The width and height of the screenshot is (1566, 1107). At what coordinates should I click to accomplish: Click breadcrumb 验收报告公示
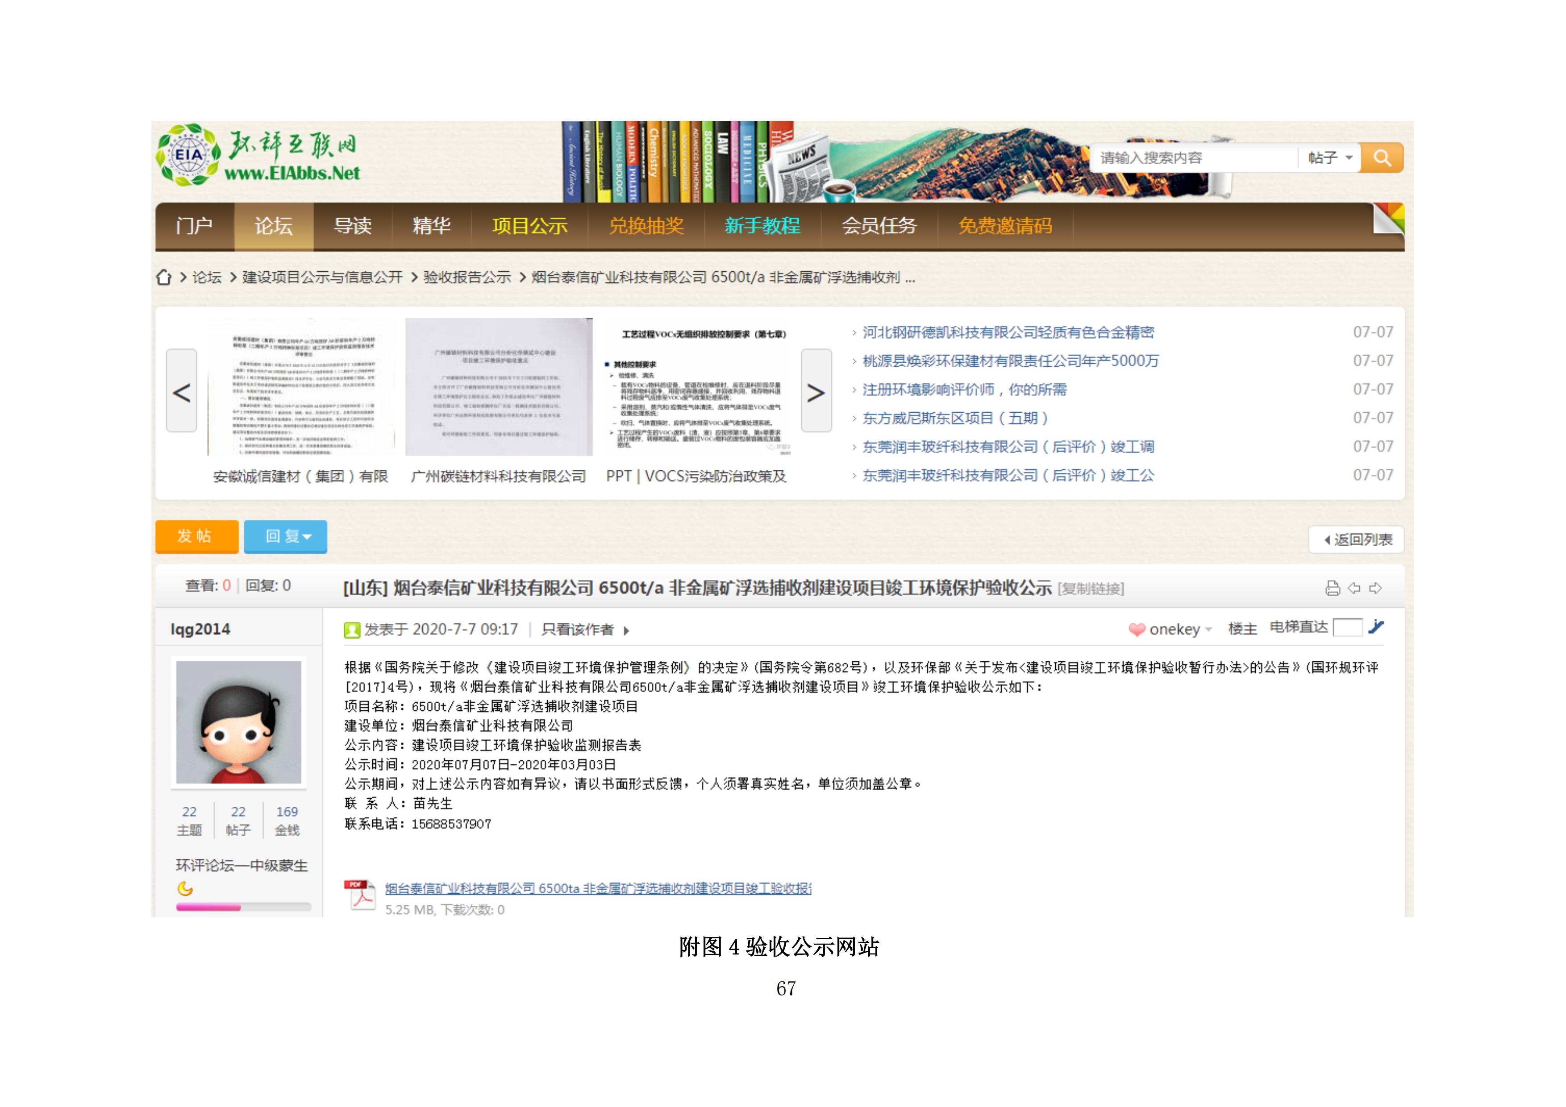467,278
